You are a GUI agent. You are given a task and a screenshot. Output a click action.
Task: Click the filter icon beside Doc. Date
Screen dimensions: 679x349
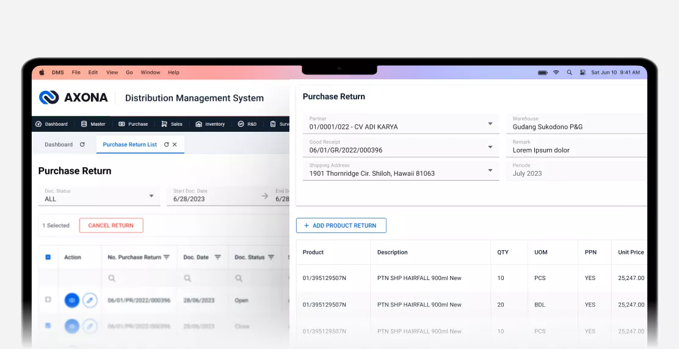pyautogui.click(x=219, y=257)
